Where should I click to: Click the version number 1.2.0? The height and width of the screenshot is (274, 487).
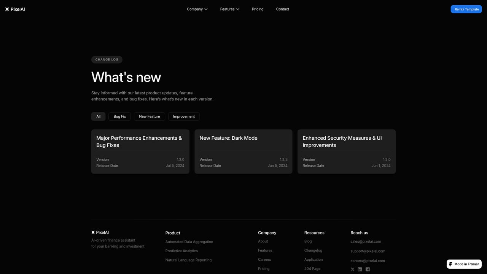(x=387, y=160)
